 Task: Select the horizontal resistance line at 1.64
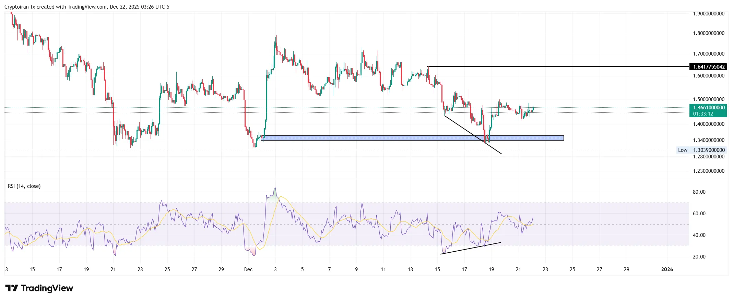(x=549, y=67)
